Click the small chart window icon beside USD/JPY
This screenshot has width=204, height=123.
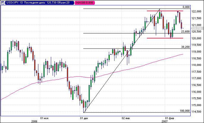[2, 2]
